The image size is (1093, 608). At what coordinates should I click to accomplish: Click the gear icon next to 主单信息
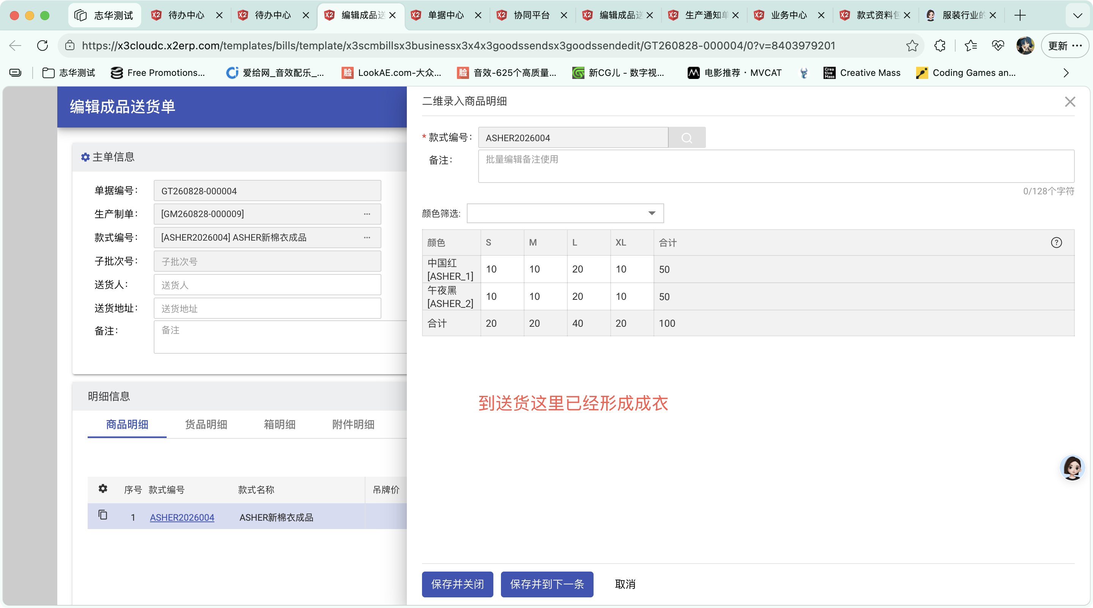point(85,157)
